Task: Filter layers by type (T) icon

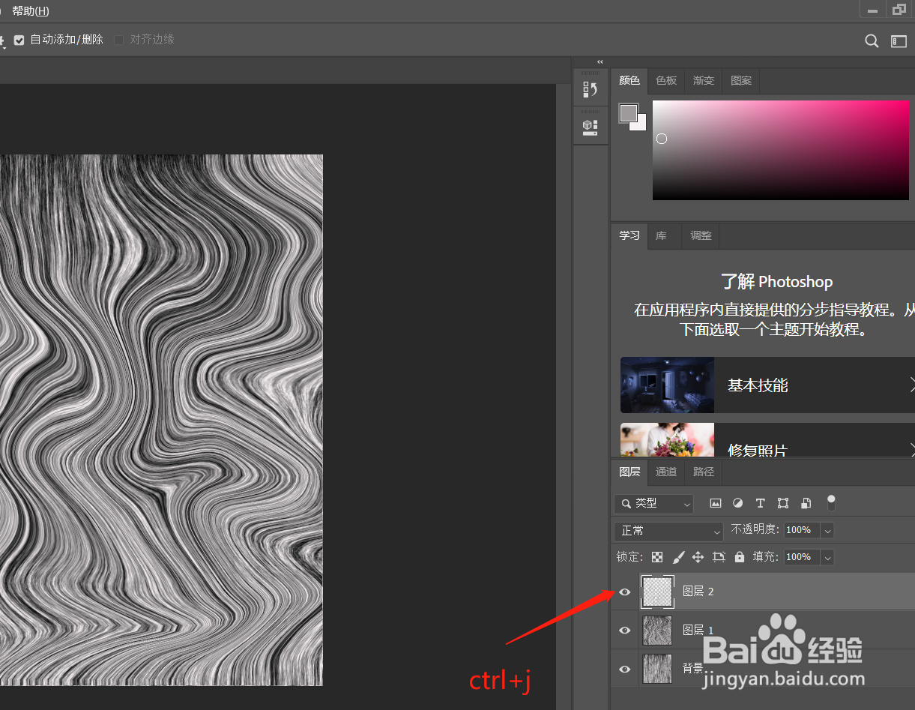Action: point(760,504)
